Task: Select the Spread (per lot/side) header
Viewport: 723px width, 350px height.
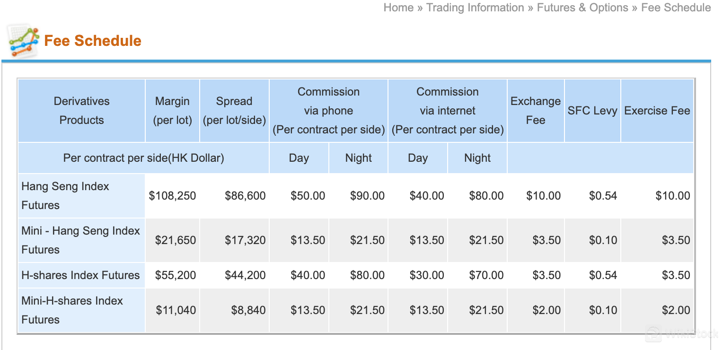Action: 234,111
